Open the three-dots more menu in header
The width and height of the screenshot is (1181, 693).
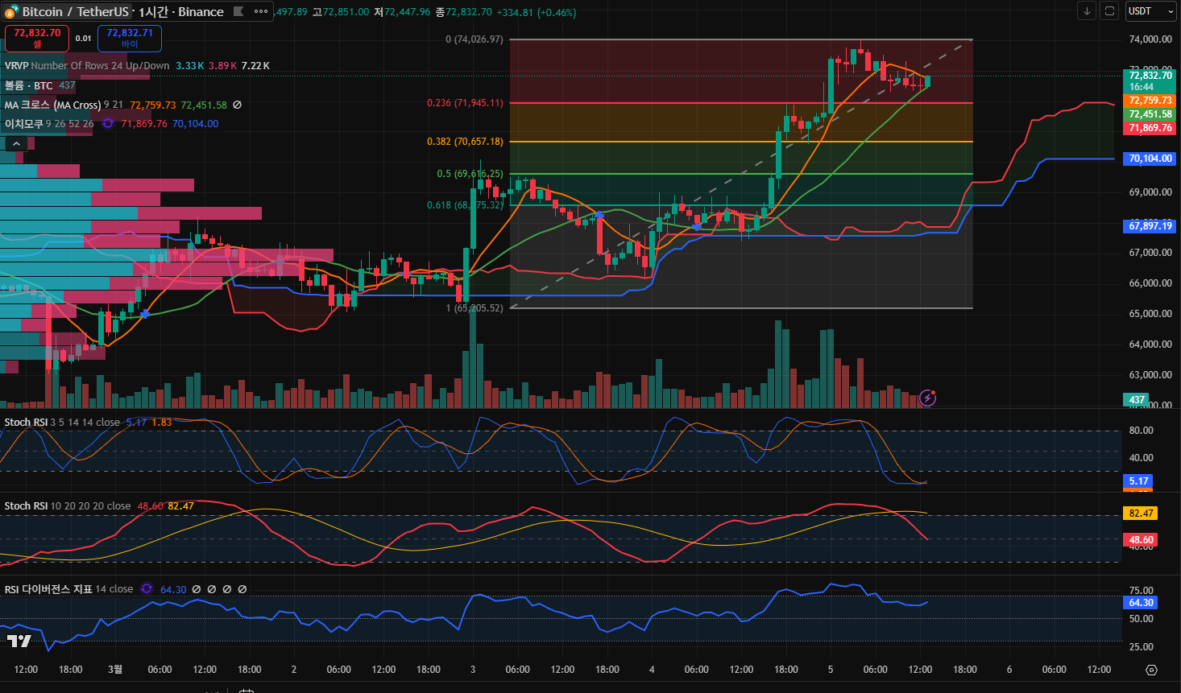[261, 11]
